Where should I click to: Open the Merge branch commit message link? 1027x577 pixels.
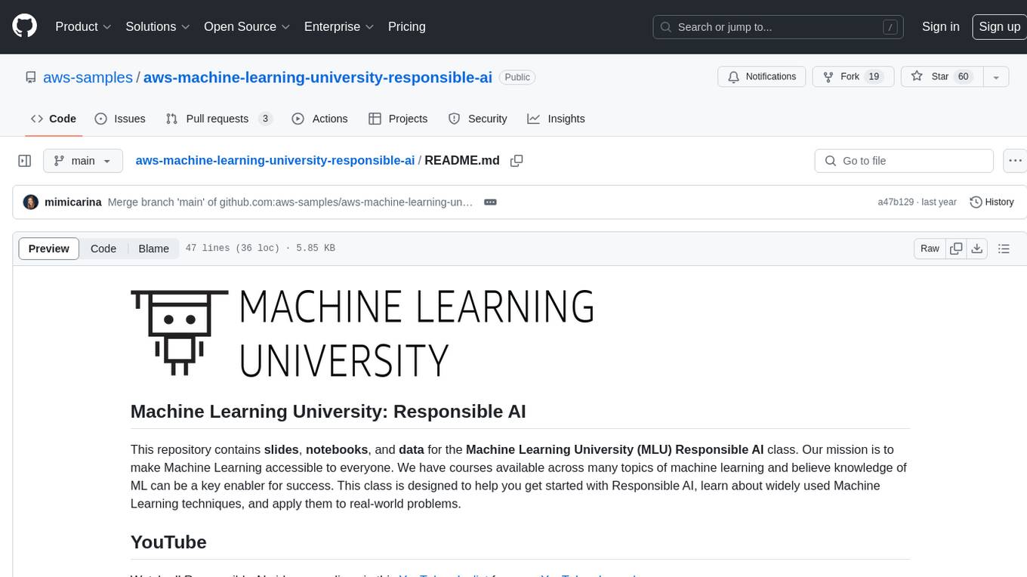point(291,202)
